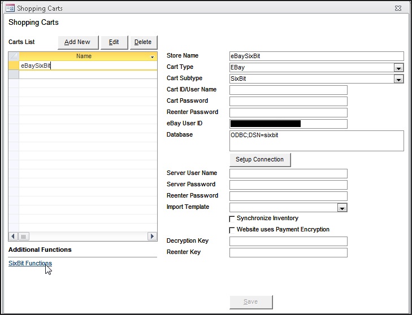Click the Save button
412x315 pixels.
tap(251, 302)
